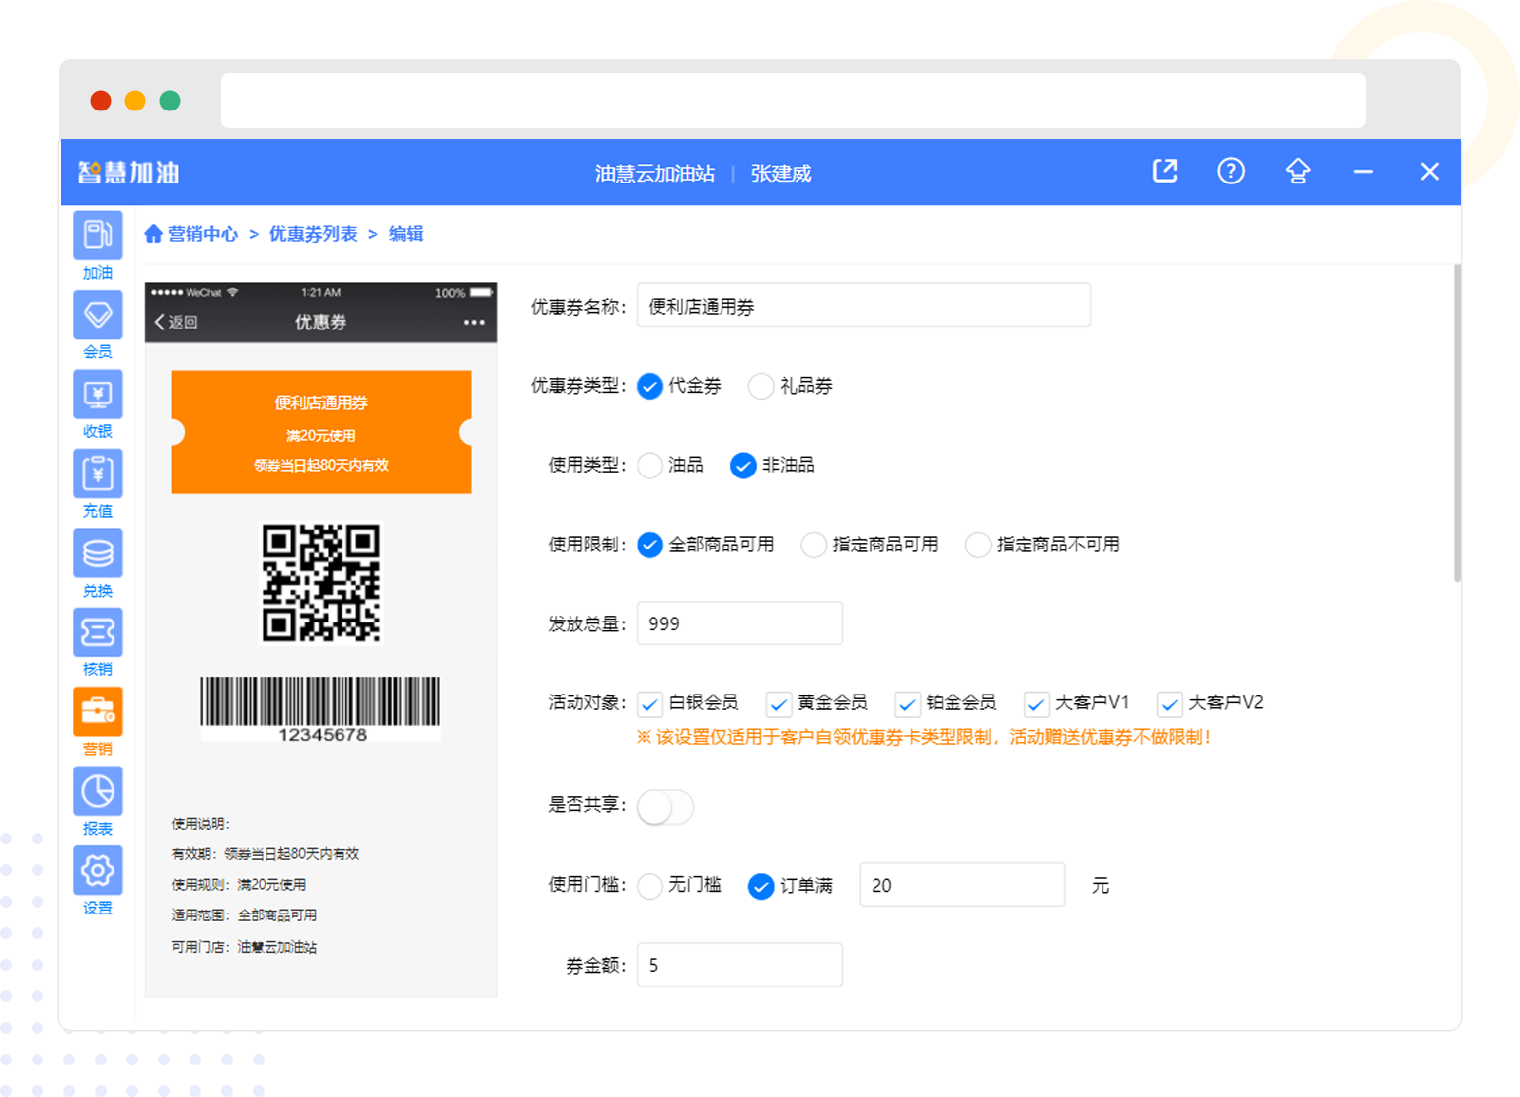This screenshot has width=1520, height=1097.
Task: Go to 优惠券列表 breadcrumb link
Action: pos(314,234)
